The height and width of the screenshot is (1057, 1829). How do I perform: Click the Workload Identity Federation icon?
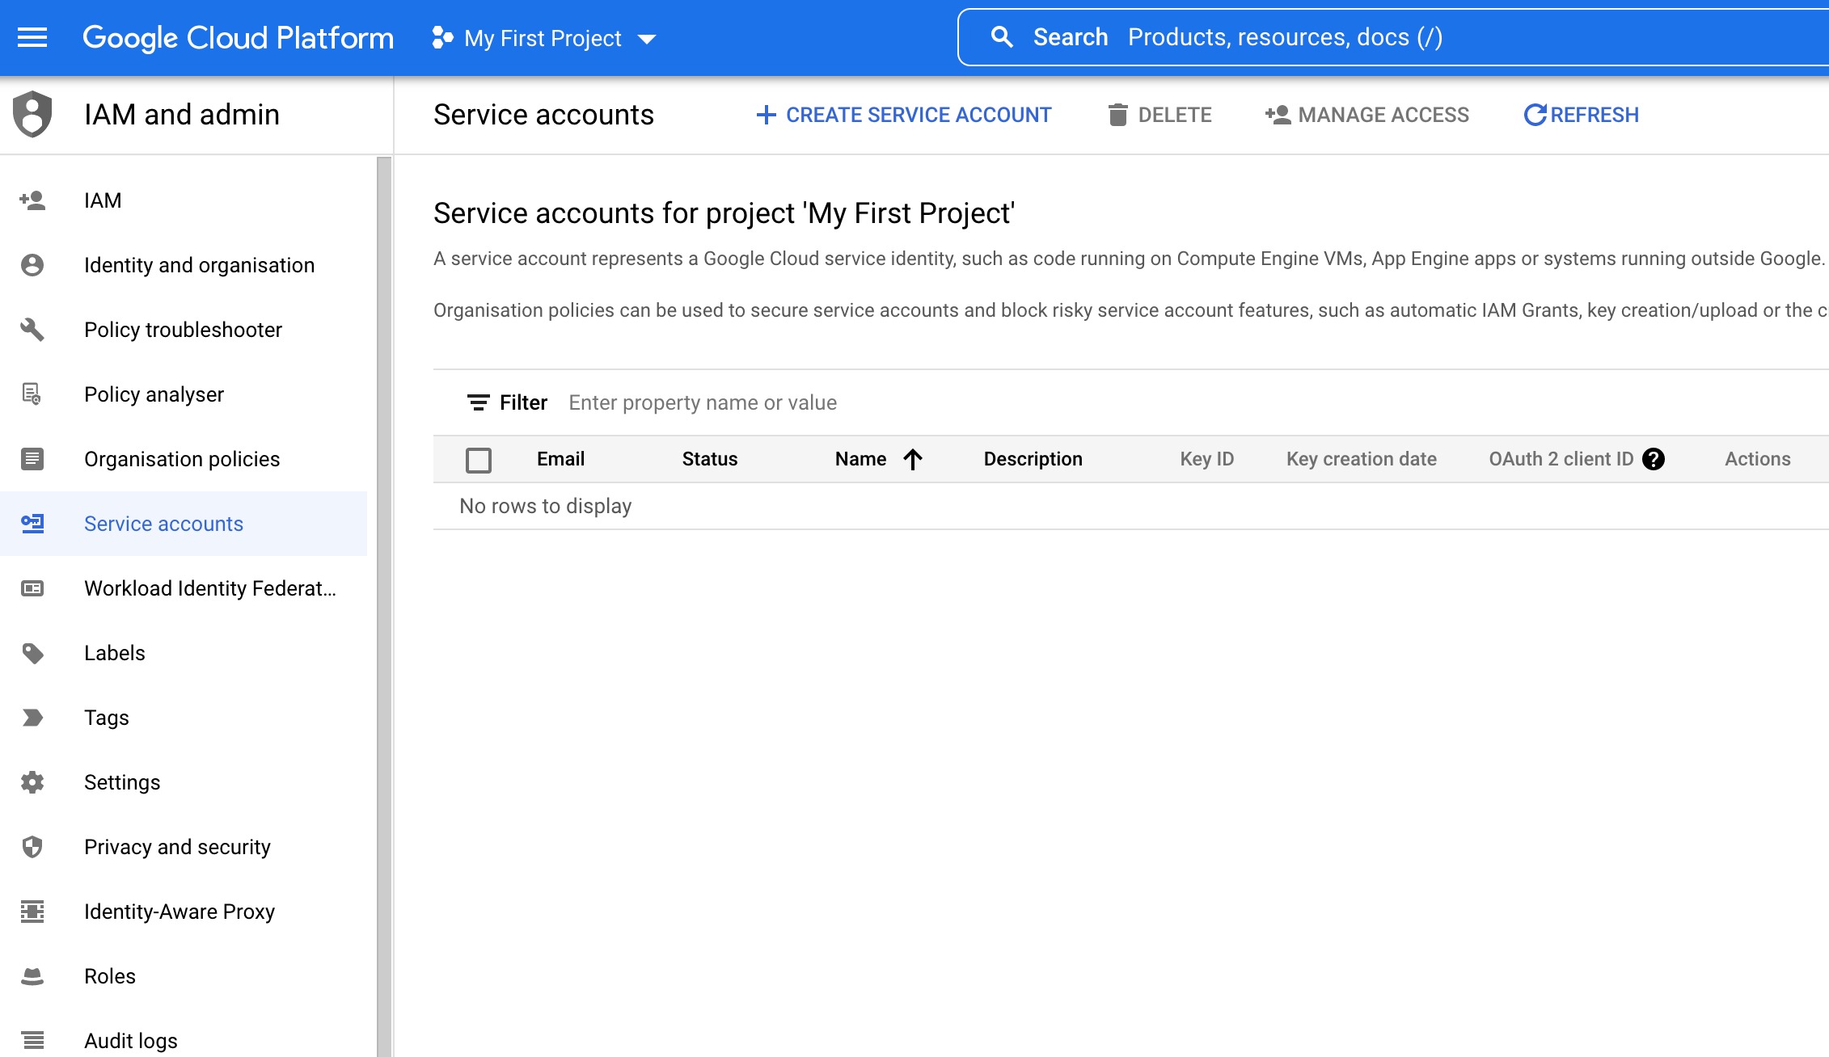pyautogui.click(x=32, y=588)
